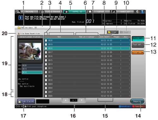Go to next page with down arrow

point(82,100)
